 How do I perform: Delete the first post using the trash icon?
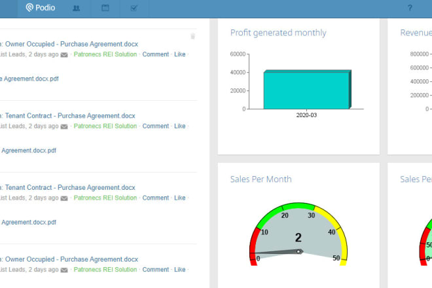click(193, 37)
